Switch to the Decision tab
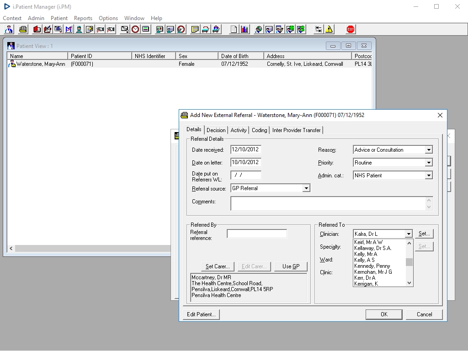 [x=216, y=130]
